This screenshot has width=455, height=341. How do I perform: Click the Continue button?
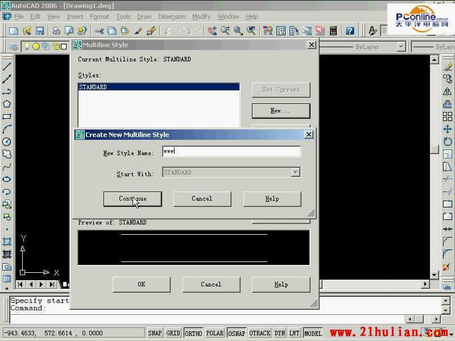click(133, 199)
